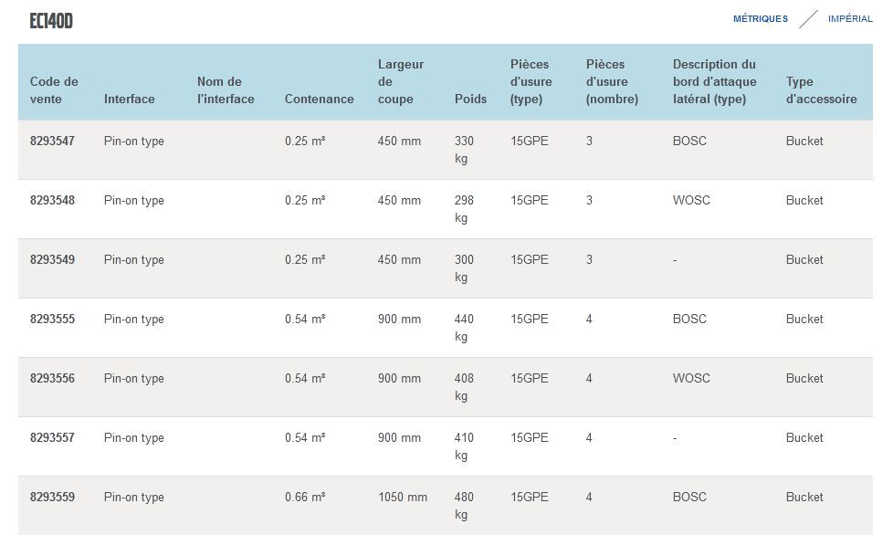893x535 pixels.
Task: Click the EC140D model heading
Action: 51,21
